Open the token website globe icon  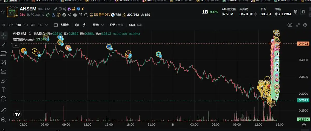click(x=64, y=15)
